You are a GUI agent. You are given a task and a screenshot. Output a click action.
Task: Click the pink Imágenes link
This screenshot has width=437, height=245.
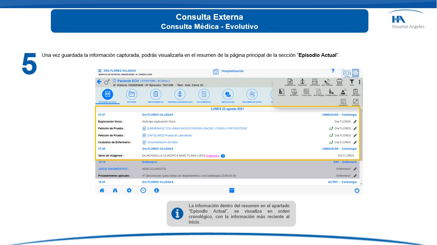point(213,156)
